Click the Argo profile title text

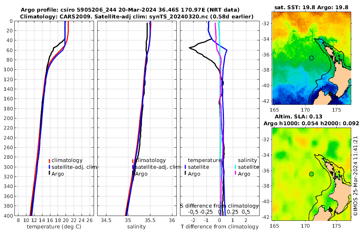130,10
